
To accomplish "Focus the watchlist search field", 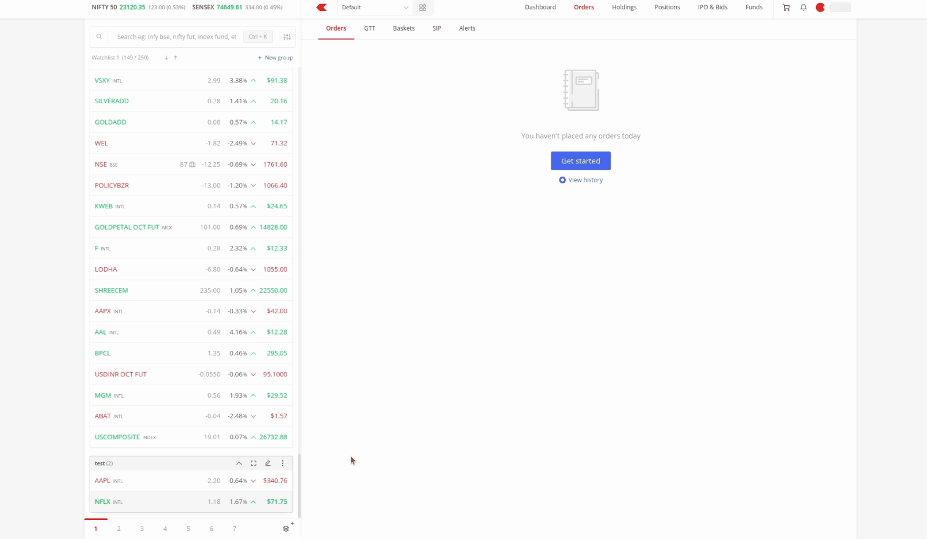I will (177, 37).
